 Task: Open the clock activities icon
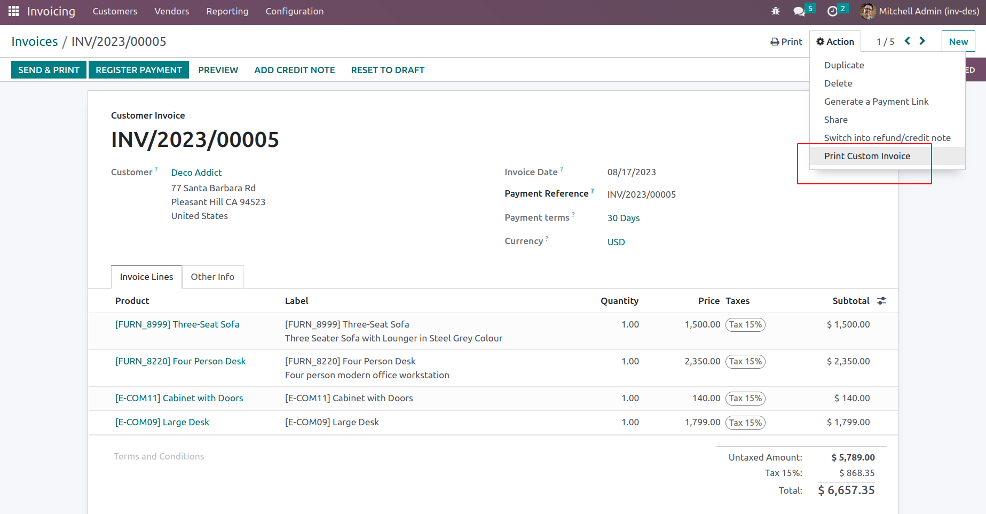(x=832, y=11)
